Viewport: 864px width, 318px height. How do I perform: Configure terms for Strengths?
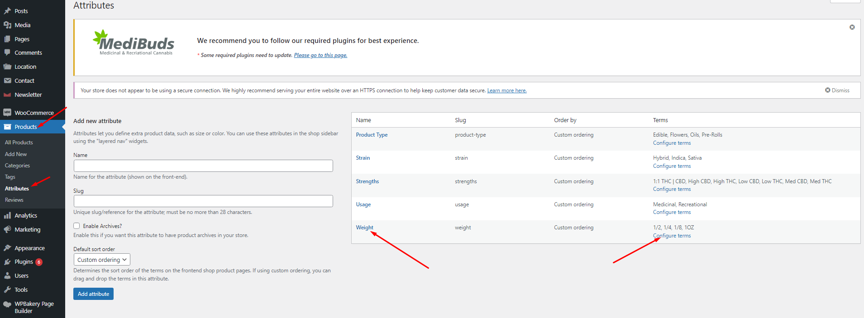pyautogui.click(x=672, y=189)
